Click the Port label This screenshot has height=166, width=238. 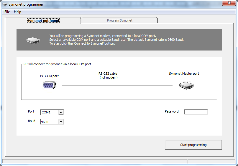point(31,111)
